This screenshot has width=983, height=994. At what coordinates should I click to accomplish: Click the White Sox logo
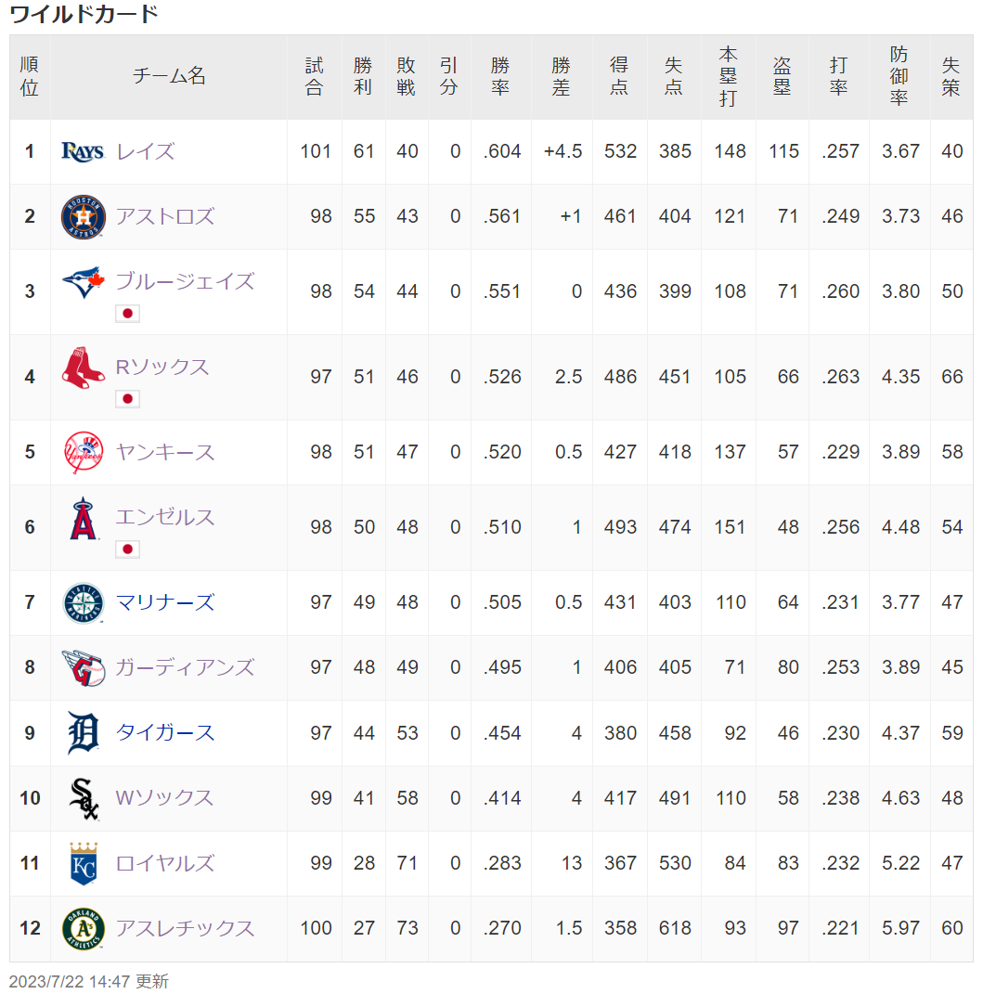(x=84, y=799)
